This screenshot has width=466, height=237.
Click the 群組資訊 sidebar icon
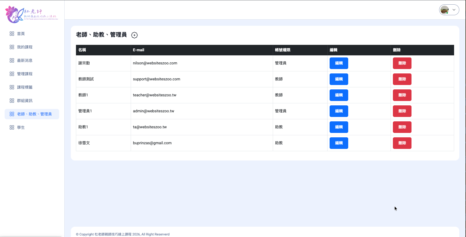coord(12,101)
